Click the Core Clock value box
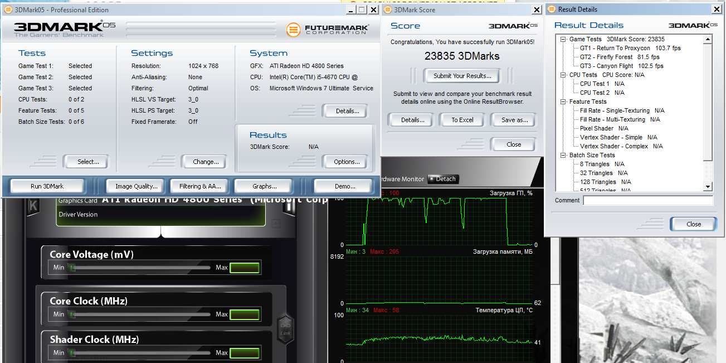 (x=245, y=314)
